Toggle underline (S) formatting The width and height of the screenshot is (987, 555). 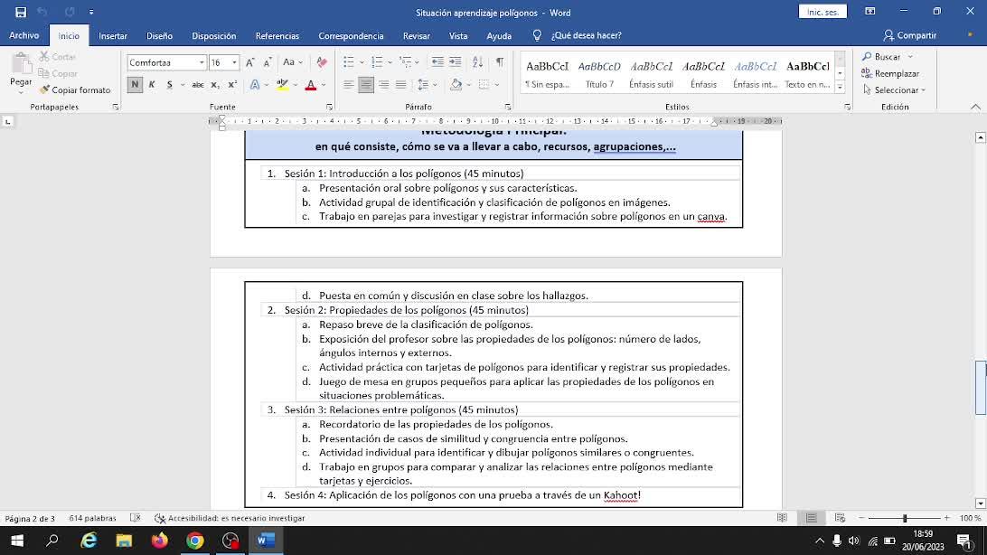(169, 84)
